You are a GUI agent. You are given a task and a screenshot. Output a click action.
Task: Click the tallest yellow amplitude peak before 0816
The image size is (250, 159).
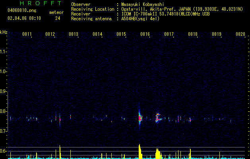pos(140,151)
